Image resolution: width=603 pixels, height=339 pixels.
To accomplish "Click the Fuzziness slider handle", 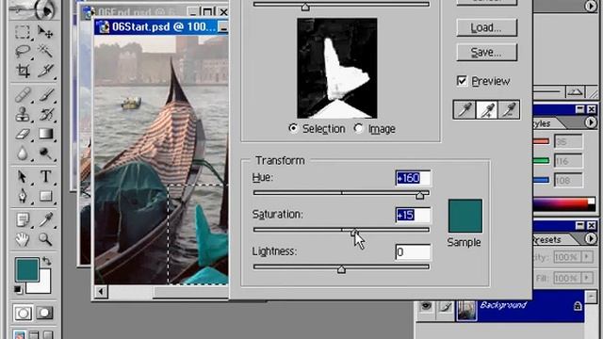I will tap(305, 7).
